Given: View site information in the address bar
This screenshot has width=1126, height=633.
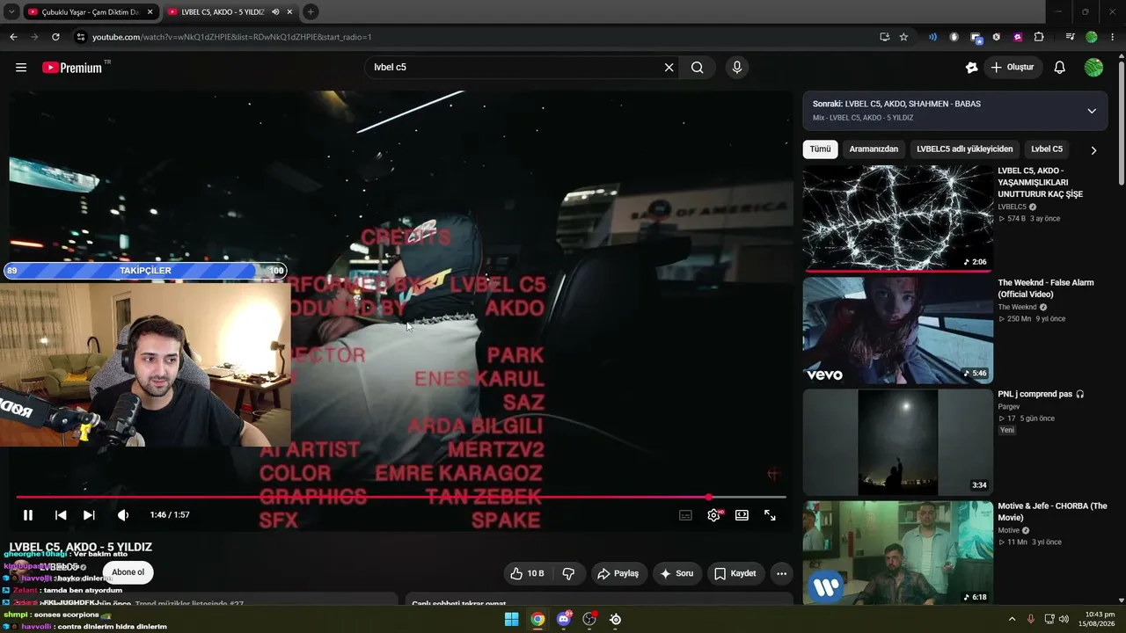Looking at the screenshot, I should point(81,37).
